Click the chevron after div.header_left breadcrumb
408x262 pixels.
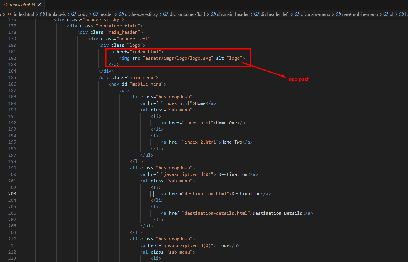click(292, 14)
